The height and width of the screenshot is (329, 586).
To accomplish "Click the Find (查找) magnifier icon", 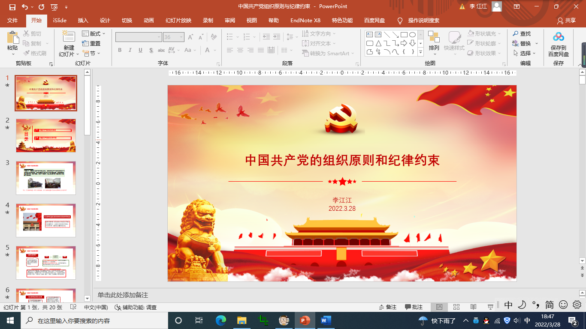I will pyautogui.click(x=516, y=33).
